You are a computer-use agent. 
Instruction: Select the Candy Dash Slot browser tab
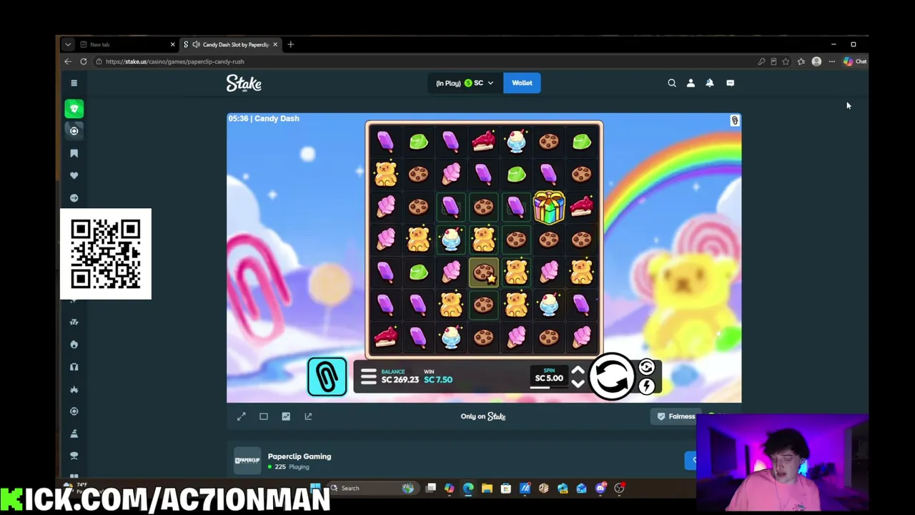[x=230, y=44]
